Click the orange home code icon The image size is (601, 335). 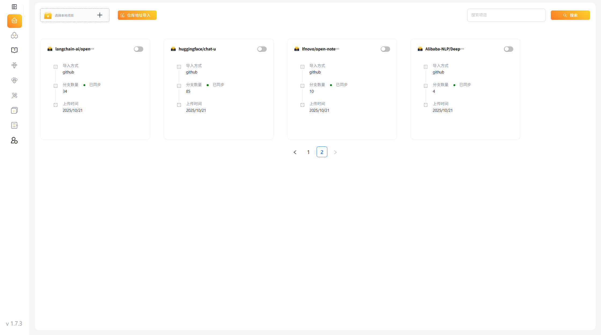click(14, 21)
